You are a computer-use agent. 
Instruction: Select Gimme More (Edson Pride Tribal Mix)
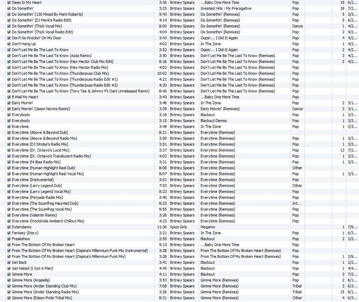42,298
